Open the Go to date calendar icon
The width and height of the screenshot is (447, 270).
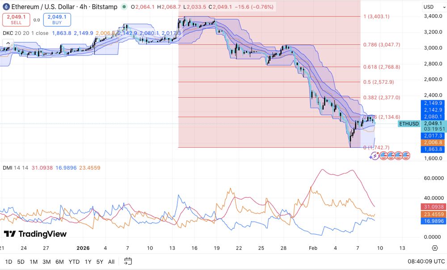click(x=128, y=261)
